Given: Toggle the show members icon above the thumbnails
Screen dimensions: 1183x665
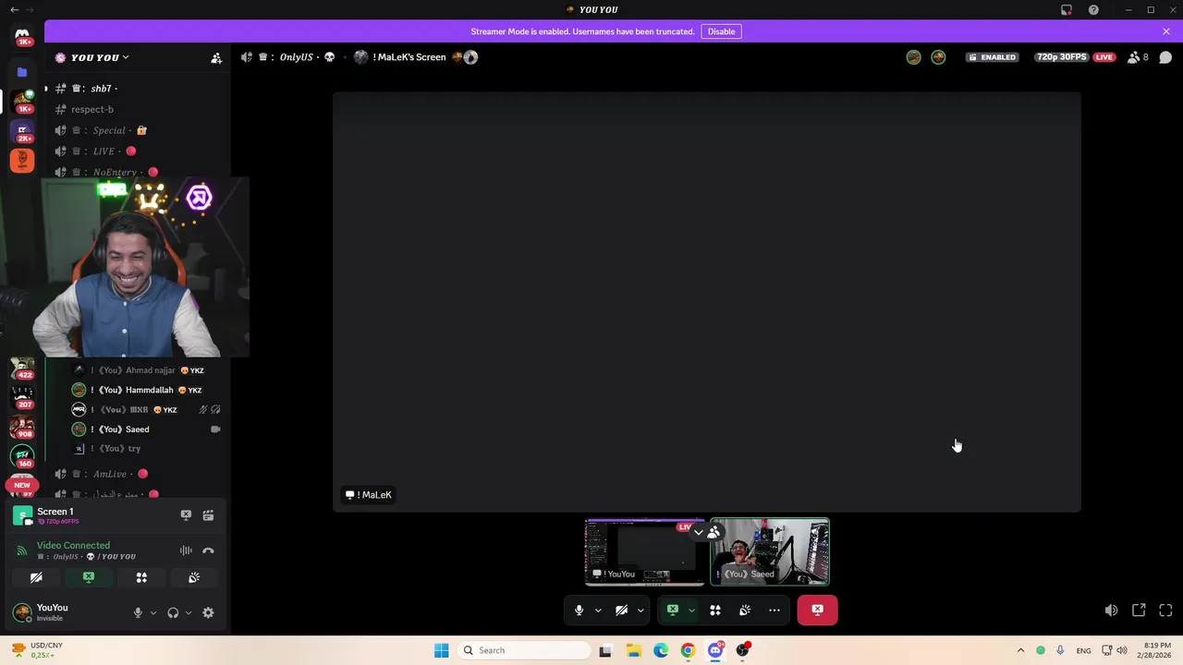Looking at the screenshot, I should click(x=713, y=532).
